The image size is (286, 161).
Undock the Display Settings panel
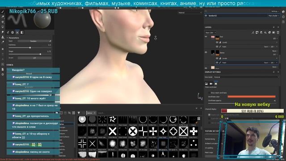click(273, 72)
